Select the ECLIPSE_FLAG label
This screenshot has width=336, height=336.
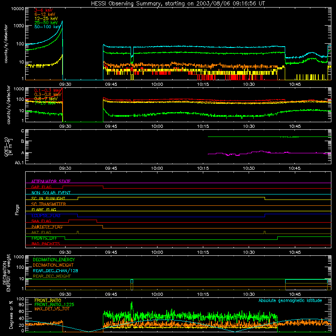pyautogui.click(x=46, y=215)
